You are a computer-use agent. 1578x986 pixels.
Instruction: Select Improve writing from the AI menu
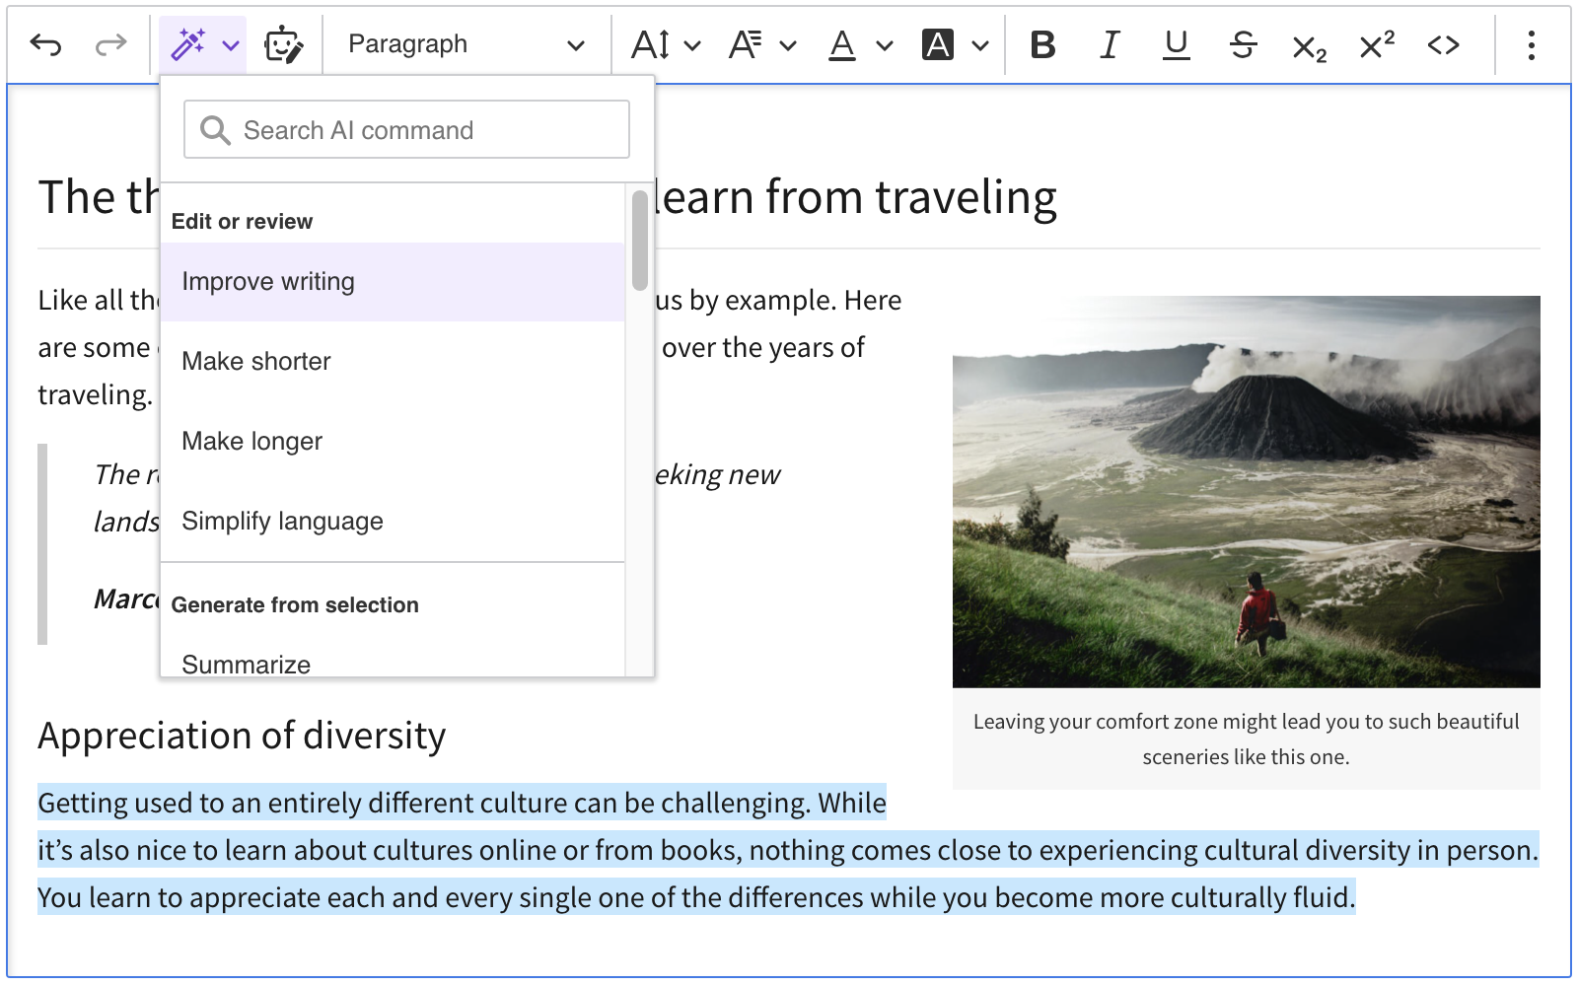pyautogui.click(x=267, y=281)
